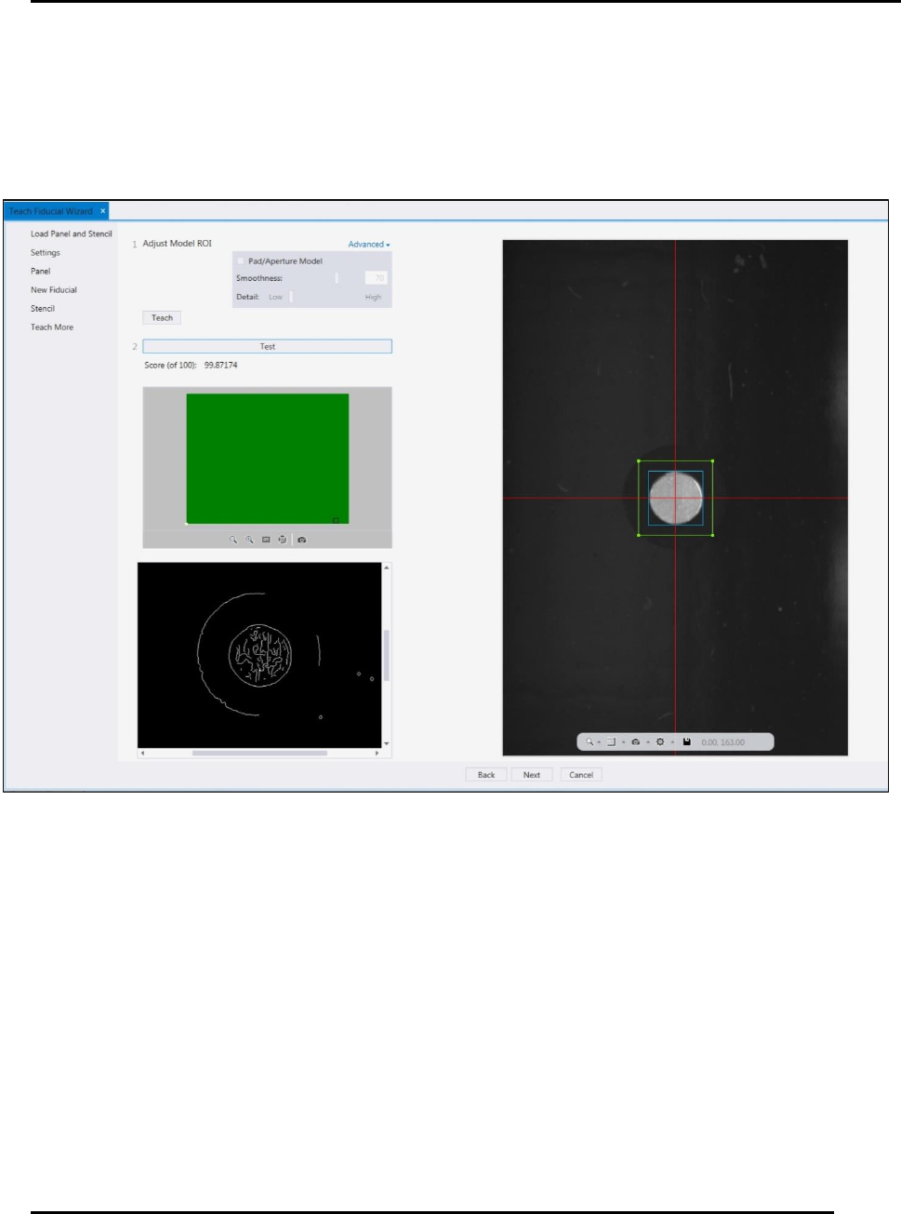Viewport: 901px width, 1214px height.
Task: Click the fiducial circle in the camera view
Action: coord(676,498)
